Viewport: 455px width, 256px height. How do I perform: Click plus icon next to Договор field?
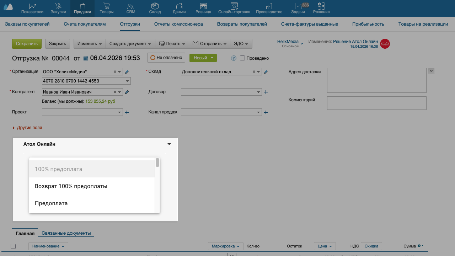click(x=266, y=92)
